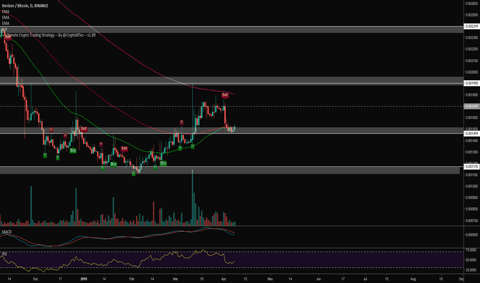Click the 0.002100 value on price axis
Screen dimensions: 480x283
click(x=472, y=61)
